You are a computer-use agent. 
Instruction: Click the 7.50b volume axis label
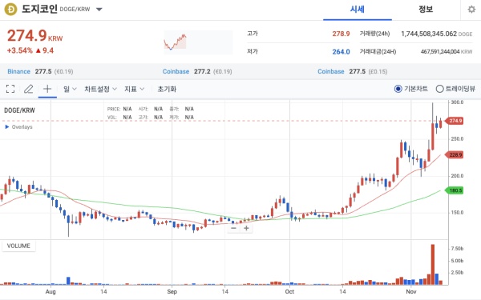(x=457, y=249)
